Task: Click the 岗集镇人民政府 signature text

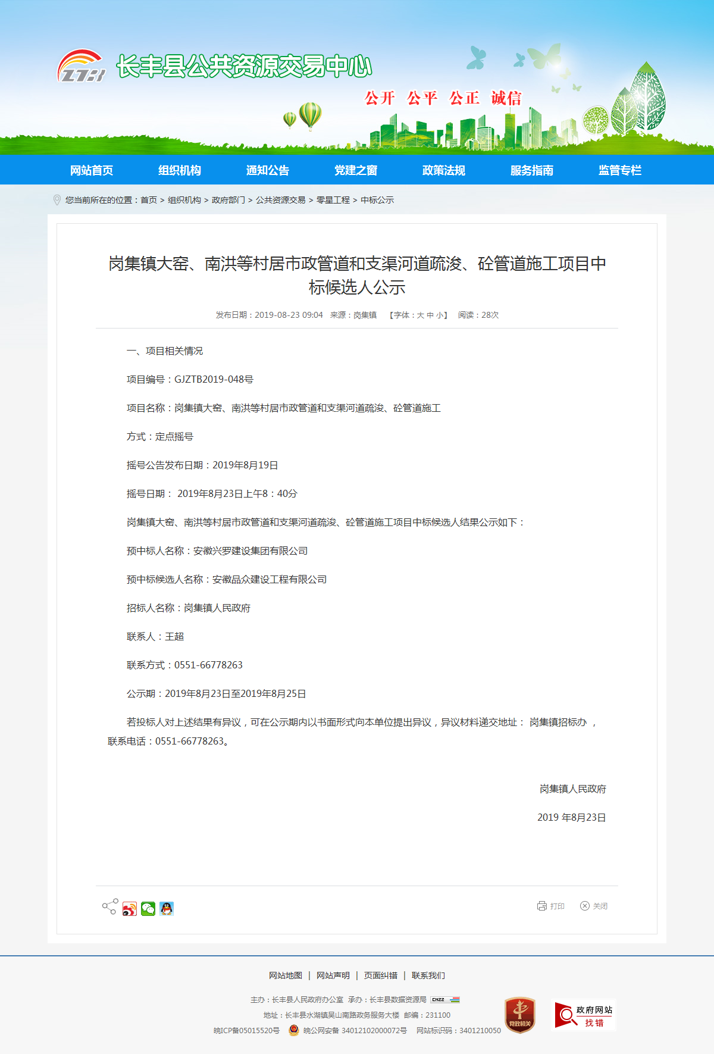Action: coord(573,789)
